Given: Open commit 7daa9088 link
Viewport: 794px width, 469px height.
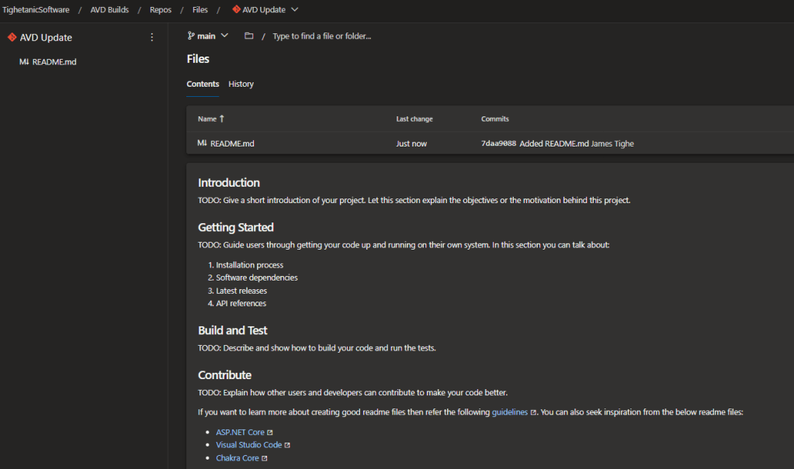Looking at the screenshot, I should pyautogui.click(x=498, y=143).
